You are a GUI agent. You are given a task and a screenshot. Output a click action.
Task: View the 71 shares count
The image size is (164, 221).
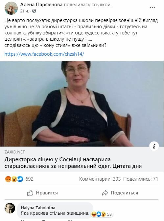[141, 179]
